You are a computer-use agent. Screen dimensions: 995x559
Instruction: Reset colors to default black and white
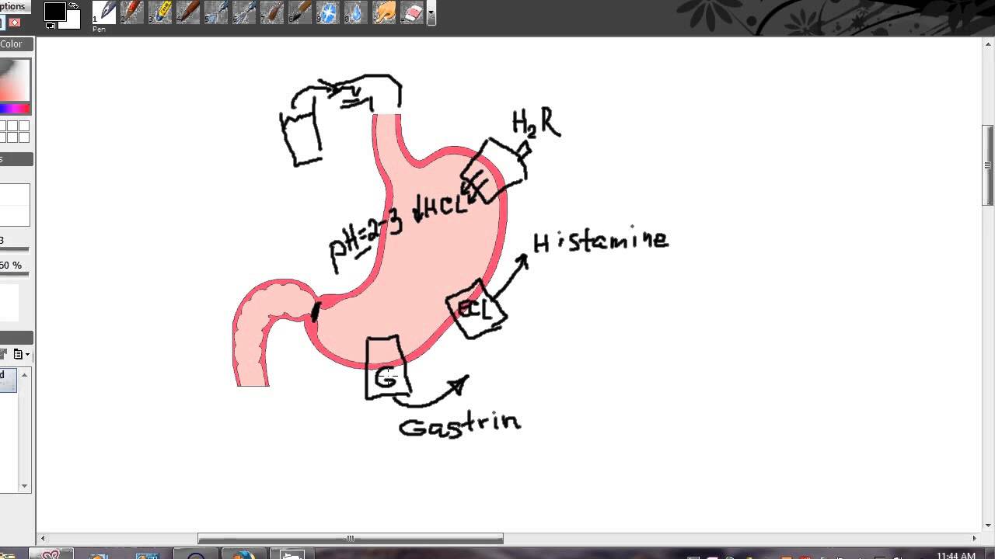(51, 26)
